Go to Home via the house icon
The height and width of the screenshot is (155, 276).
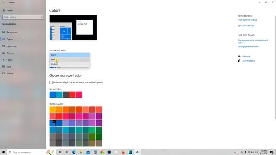tap(3, 10)
